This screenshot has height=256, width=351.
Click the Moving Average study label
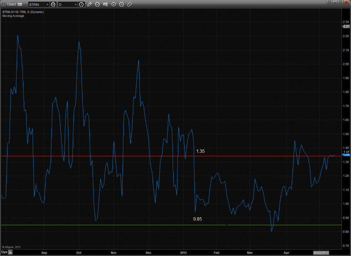[13, 16]
